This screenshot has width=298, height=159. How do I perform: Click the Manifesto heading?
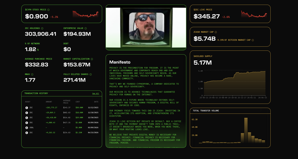click(x=120, y=62)
